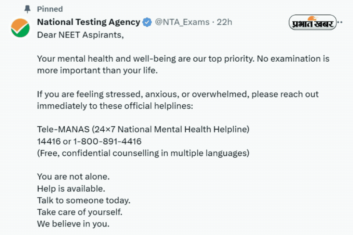Click the Prabhat Khabar watermark logo
This screenshot has width=353, height=235.
[x=313, y=23]
